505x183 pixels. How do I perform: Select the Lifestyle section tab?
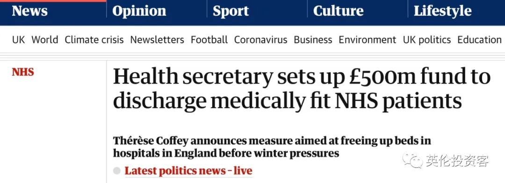(442, 12)
